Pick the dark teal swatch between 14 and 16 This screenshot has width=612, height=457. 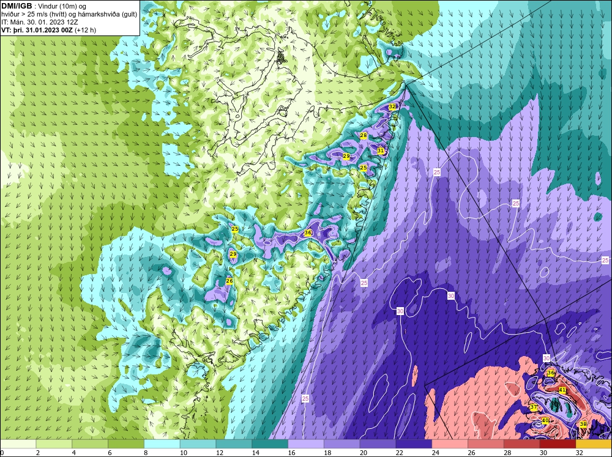tap(270, 444)
